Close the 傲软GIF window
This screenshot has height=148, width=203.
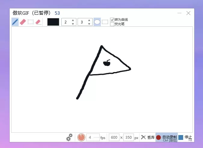(188, 13)
